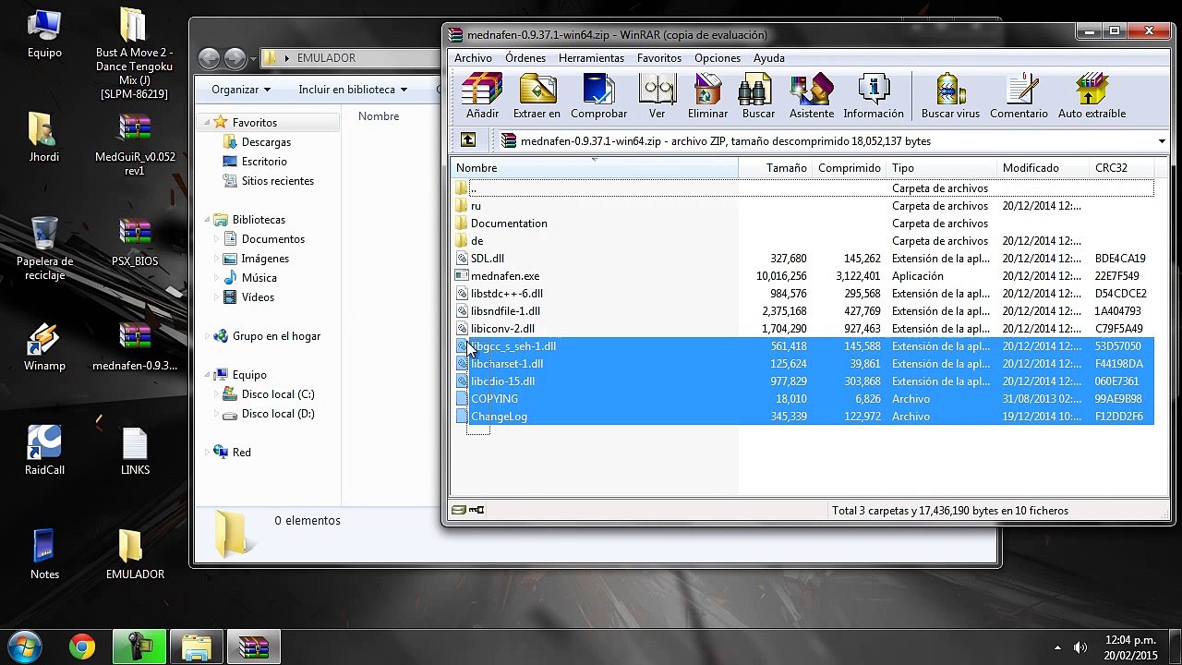
Task: Select the Winamp desktop shortcut
Action: pyautogui.click(x=44, y=347)
